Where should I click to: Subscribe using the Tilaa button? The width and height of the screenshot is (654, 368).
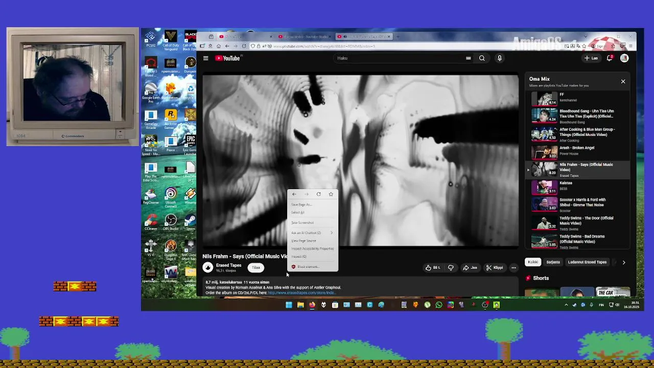click(x=255, y=267)
